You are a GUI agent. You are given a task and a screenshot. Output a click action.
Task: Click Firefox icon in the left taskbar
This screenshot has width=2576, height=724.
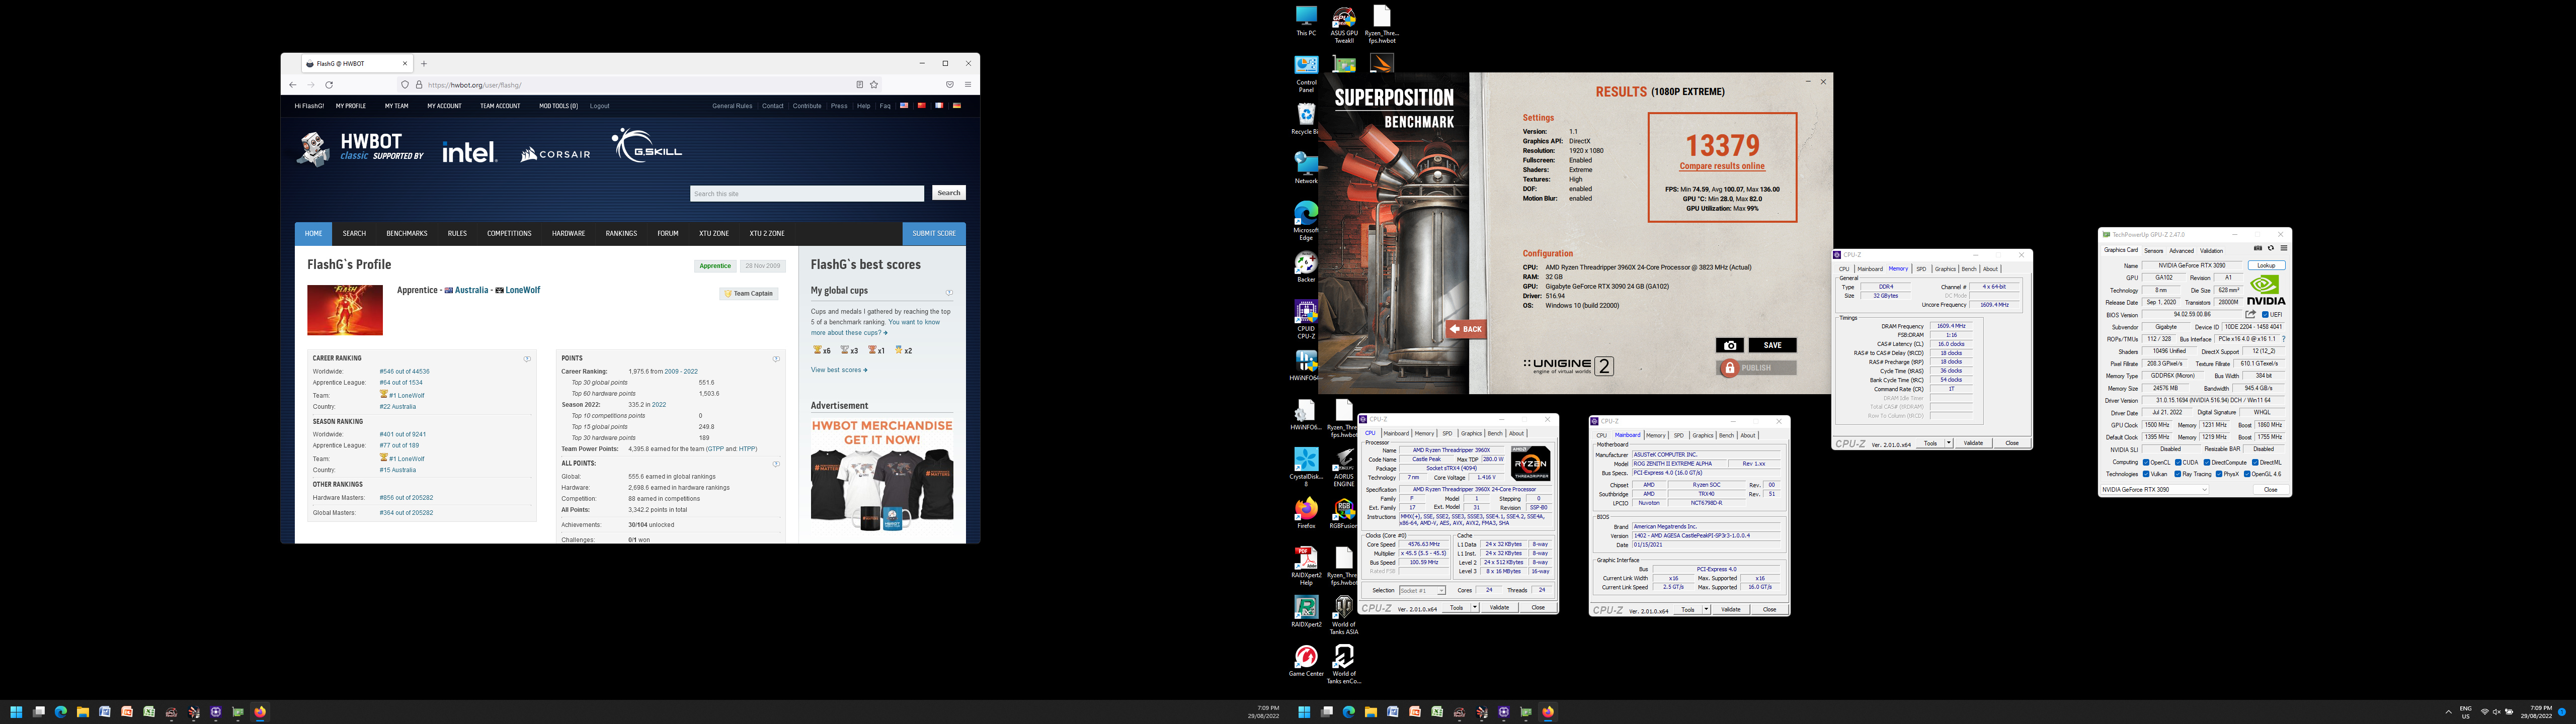coord(260,712)
